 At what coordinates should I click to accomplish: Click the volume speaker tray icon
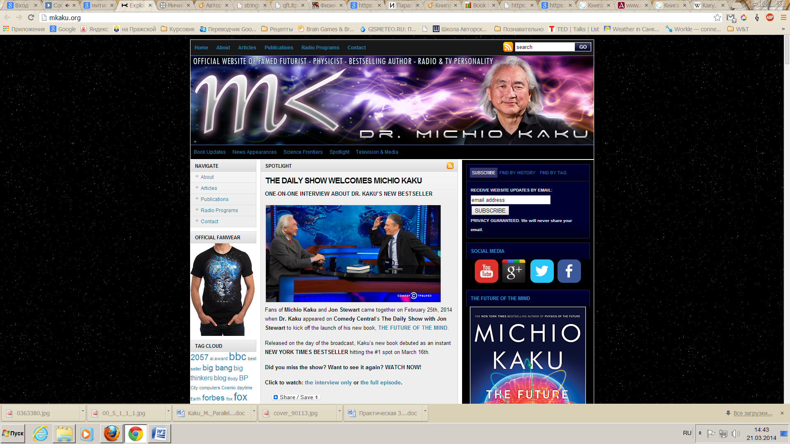(736, 434)
